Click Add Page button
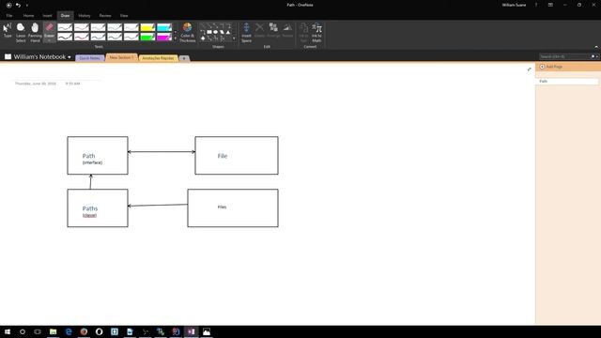 point(551,67)
